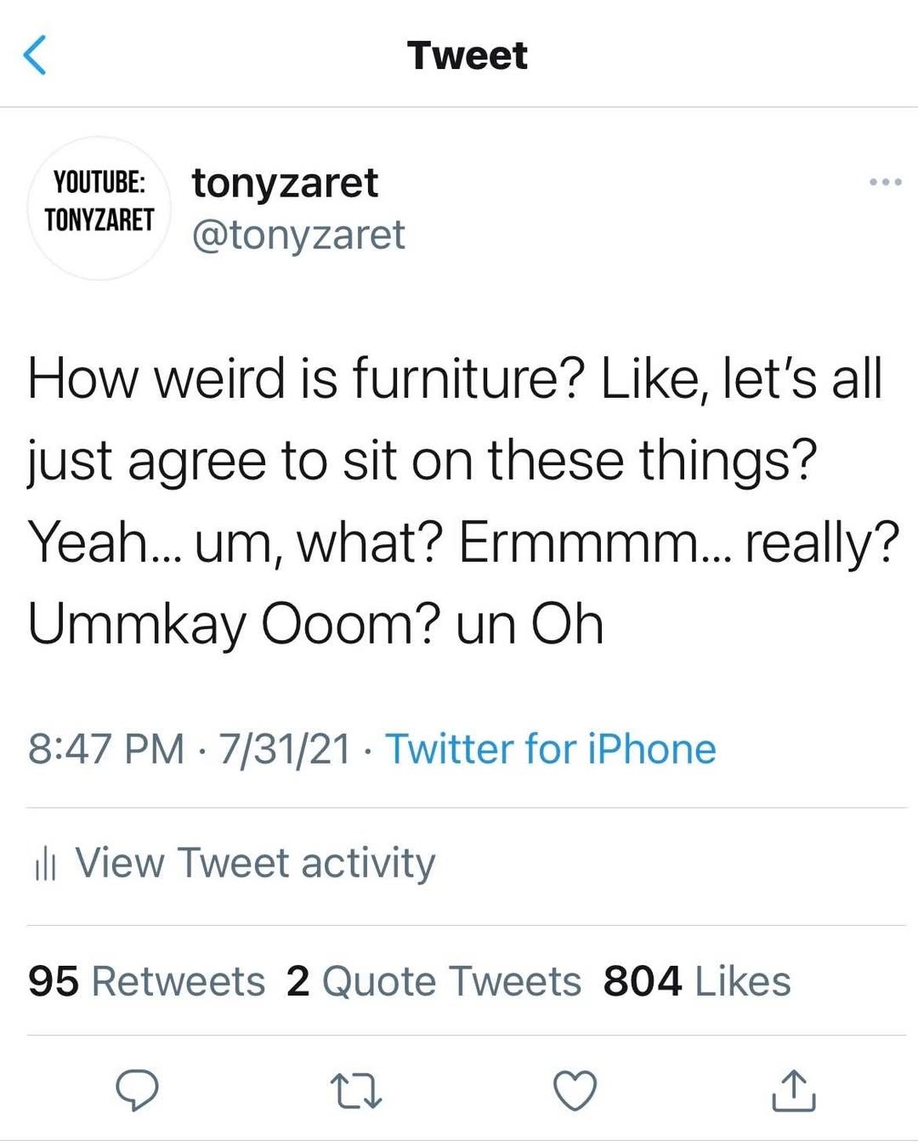918x1147 pixels.
Task: Open the share sheet icon
Action: [x=794, y=1091]
